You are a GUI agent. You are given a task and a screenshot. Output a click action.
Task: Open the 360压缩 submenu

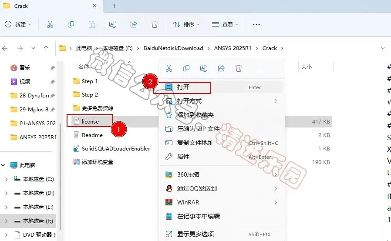222,174
